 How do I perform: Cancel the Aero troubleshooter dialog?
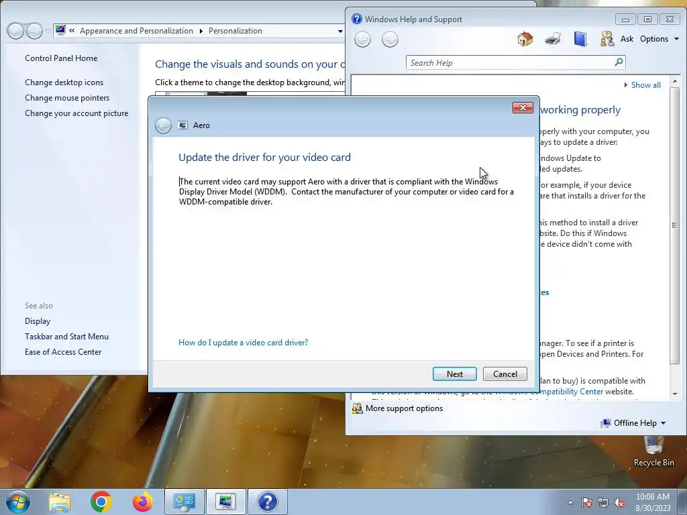(x=505, y=374)
